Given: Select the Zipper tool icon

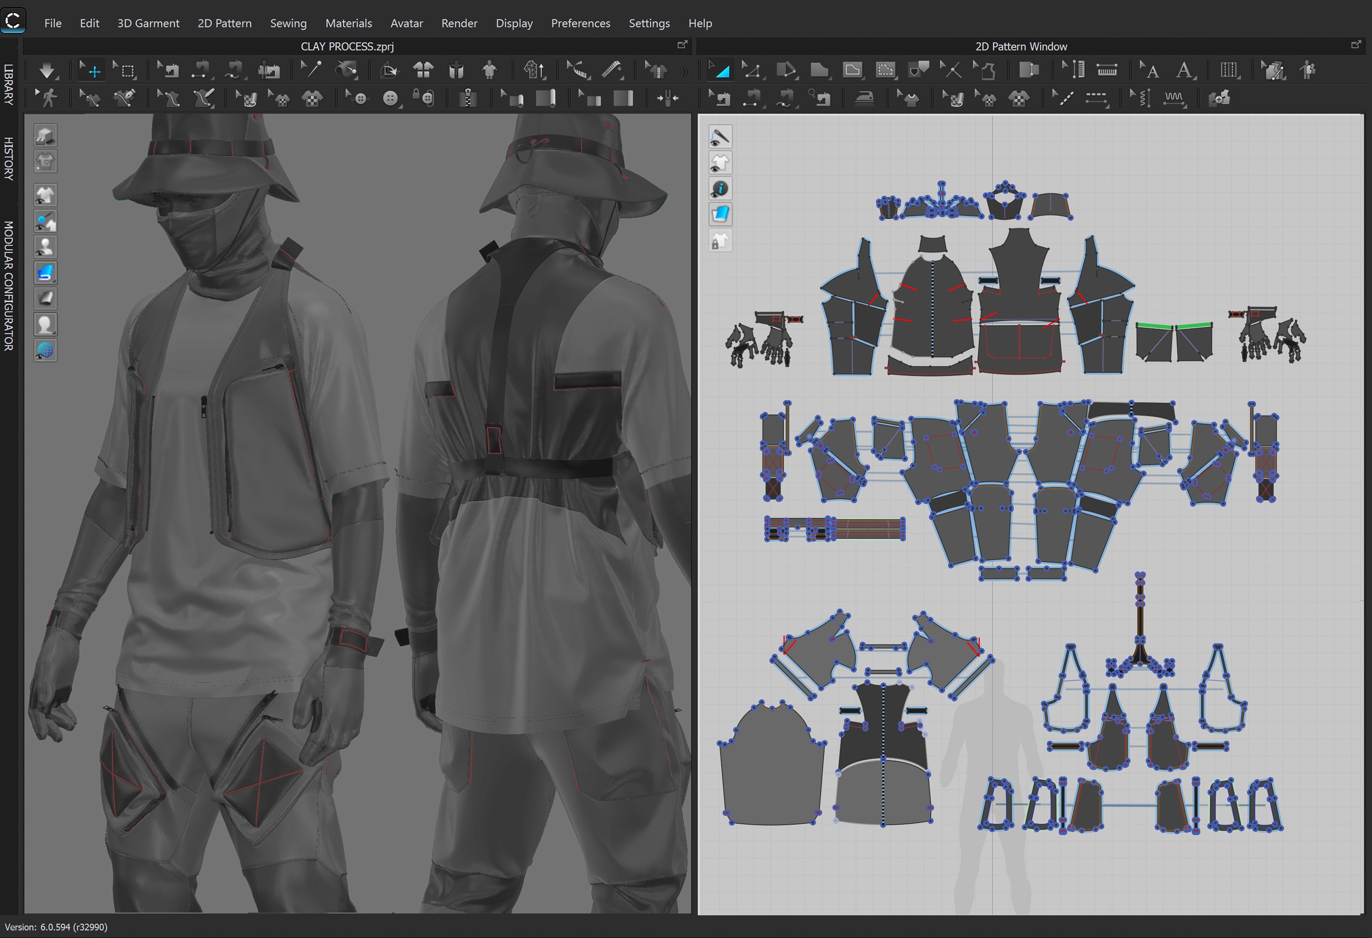Looking at the screenshot, I should point(468,98).
